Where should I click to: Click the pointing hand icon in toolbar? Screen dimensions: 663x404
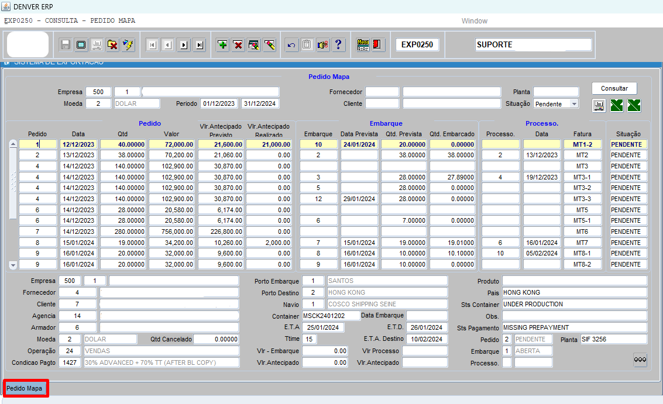322,45
